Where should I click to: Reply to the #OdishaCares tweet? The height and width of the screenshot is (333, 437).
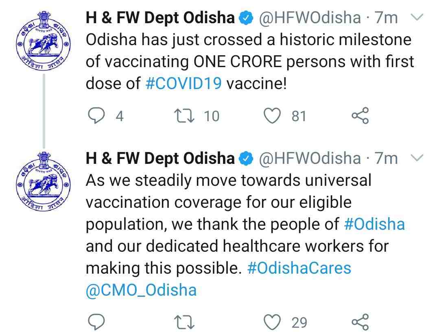[x=96, y=322]
